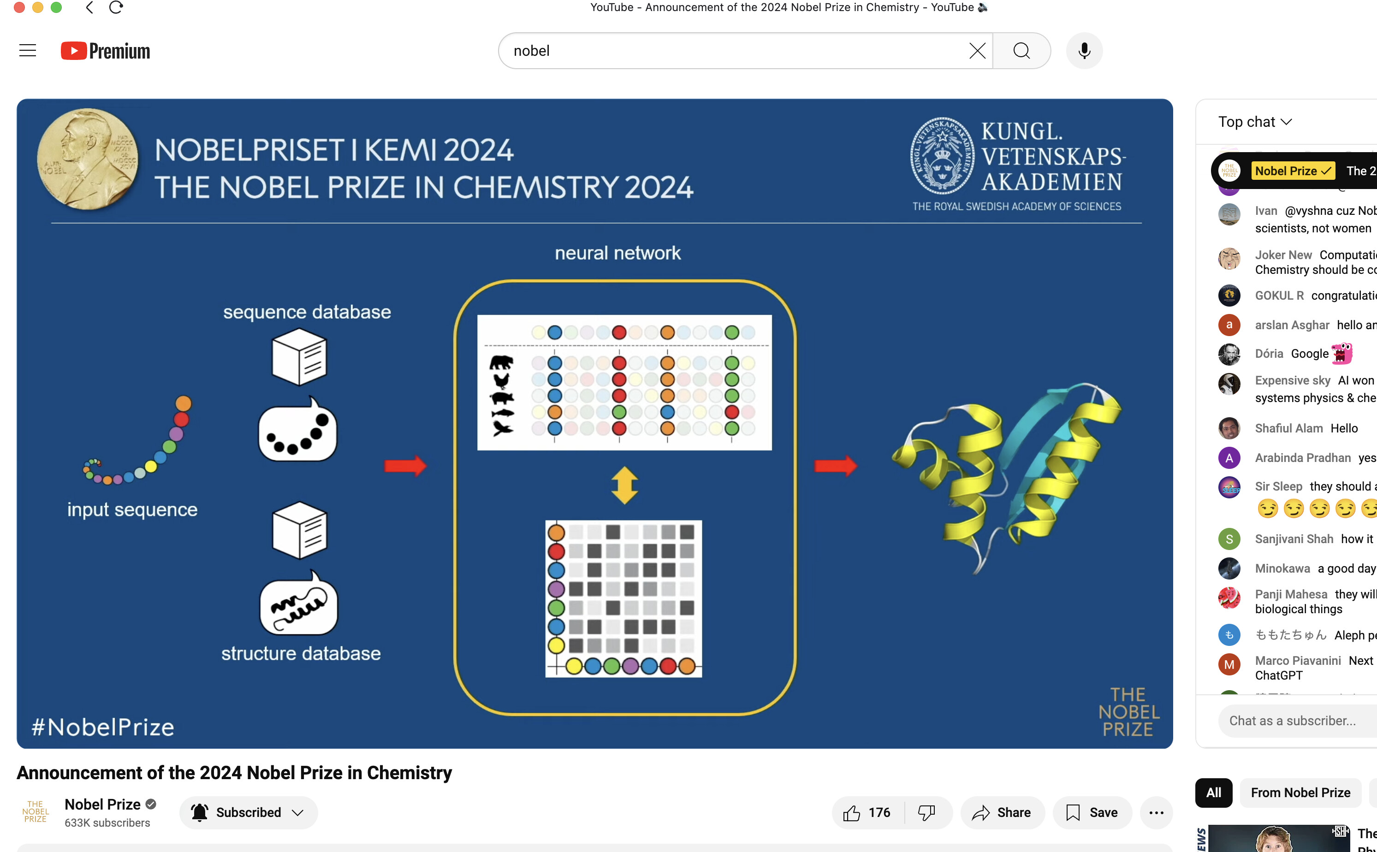
Task: Click the YouTube Premium logo
Action: click(x=106, y=51)
